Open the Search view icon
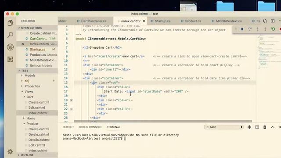The width and height of the screenshot is (281, 158). [10, 35]
